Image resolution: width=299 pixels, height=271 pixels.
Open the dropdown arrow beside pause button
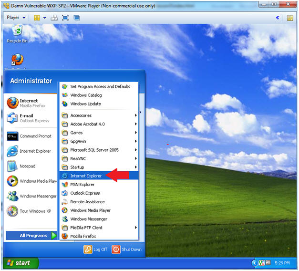(x=45, y=18)
